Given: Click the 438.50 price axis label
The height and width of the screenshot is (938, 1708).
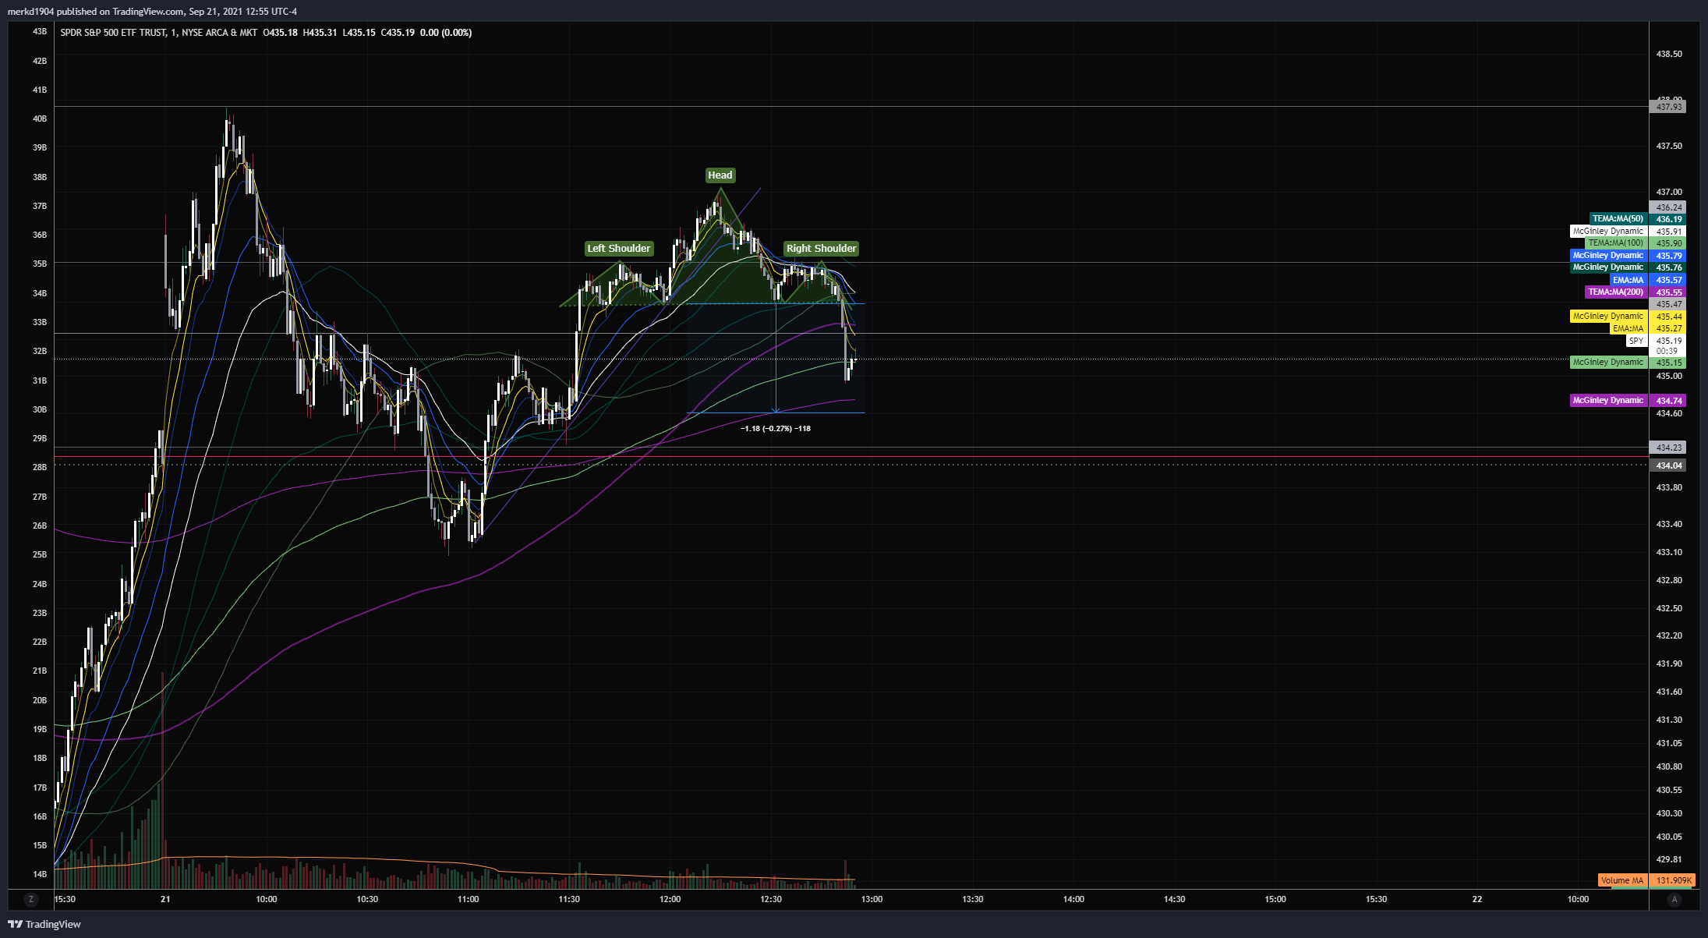Looking at the screenshot, I should coord(1669,54).
